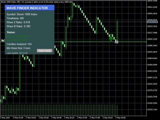Click the price axis label 20343.9350
Viewport: 160px width, 120px height.
click(x=152, y=103)
